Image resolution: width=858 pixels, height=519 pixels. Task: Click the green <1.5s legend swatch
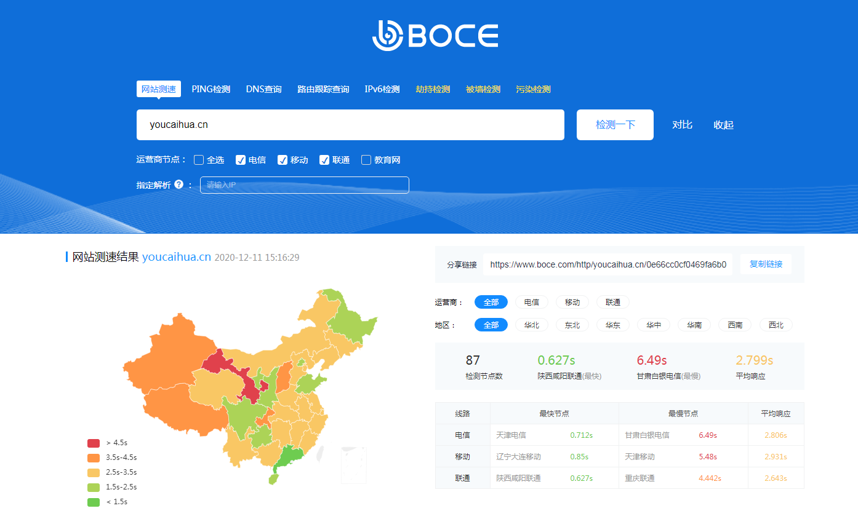94,502
